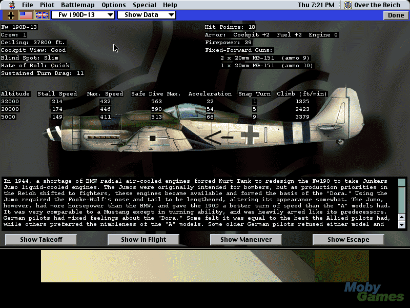
Task: Click the 'Crew: 1' text
Action: point(14,35)
